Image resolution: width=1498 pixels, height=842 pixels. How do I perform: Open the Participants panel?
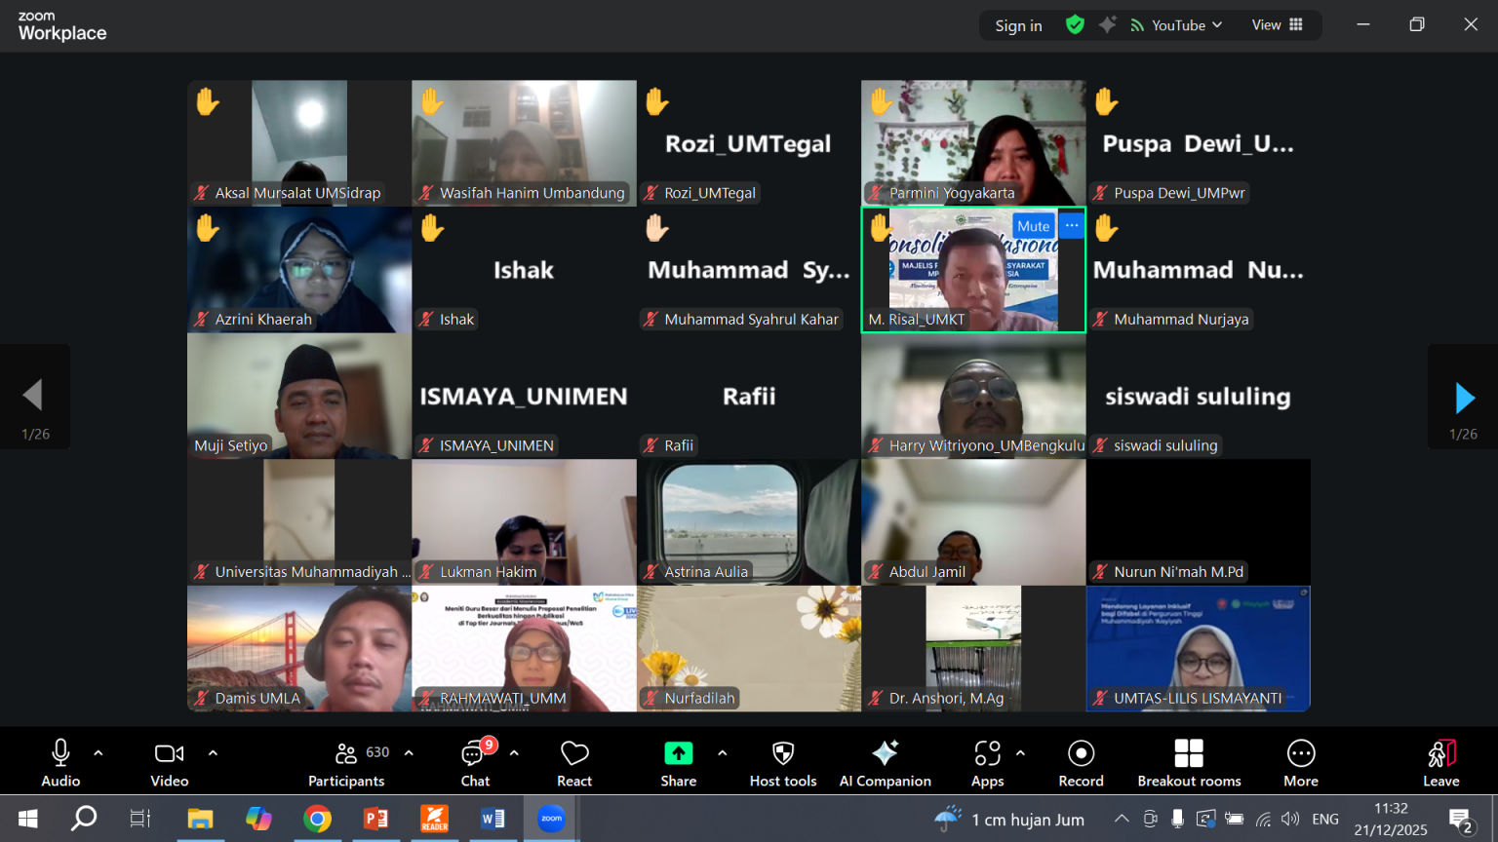pos(347,763)
